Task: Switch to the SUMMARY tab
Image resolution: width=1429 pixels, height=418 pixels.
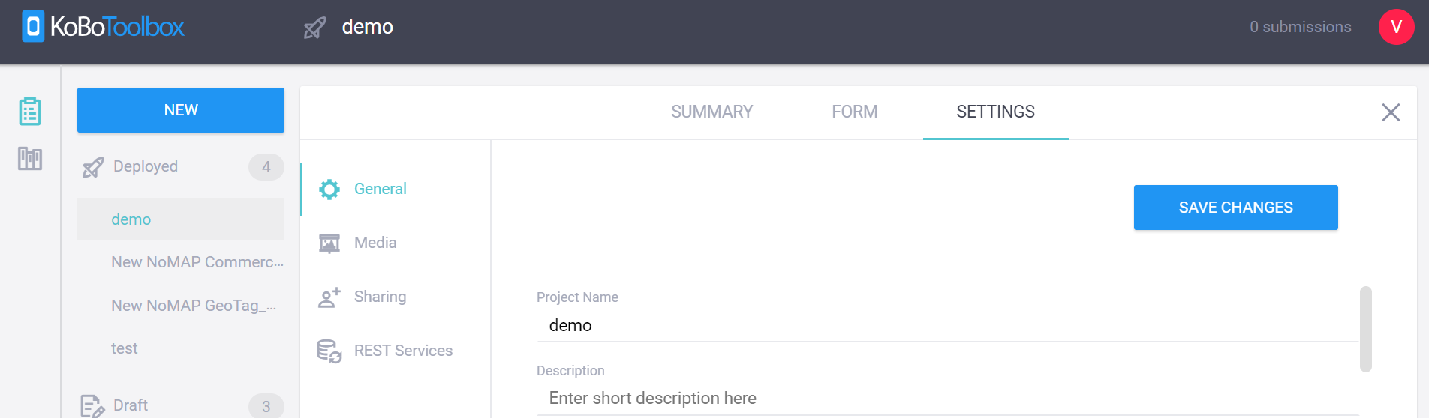Action: pyautogui.click(x=711, y=112)
